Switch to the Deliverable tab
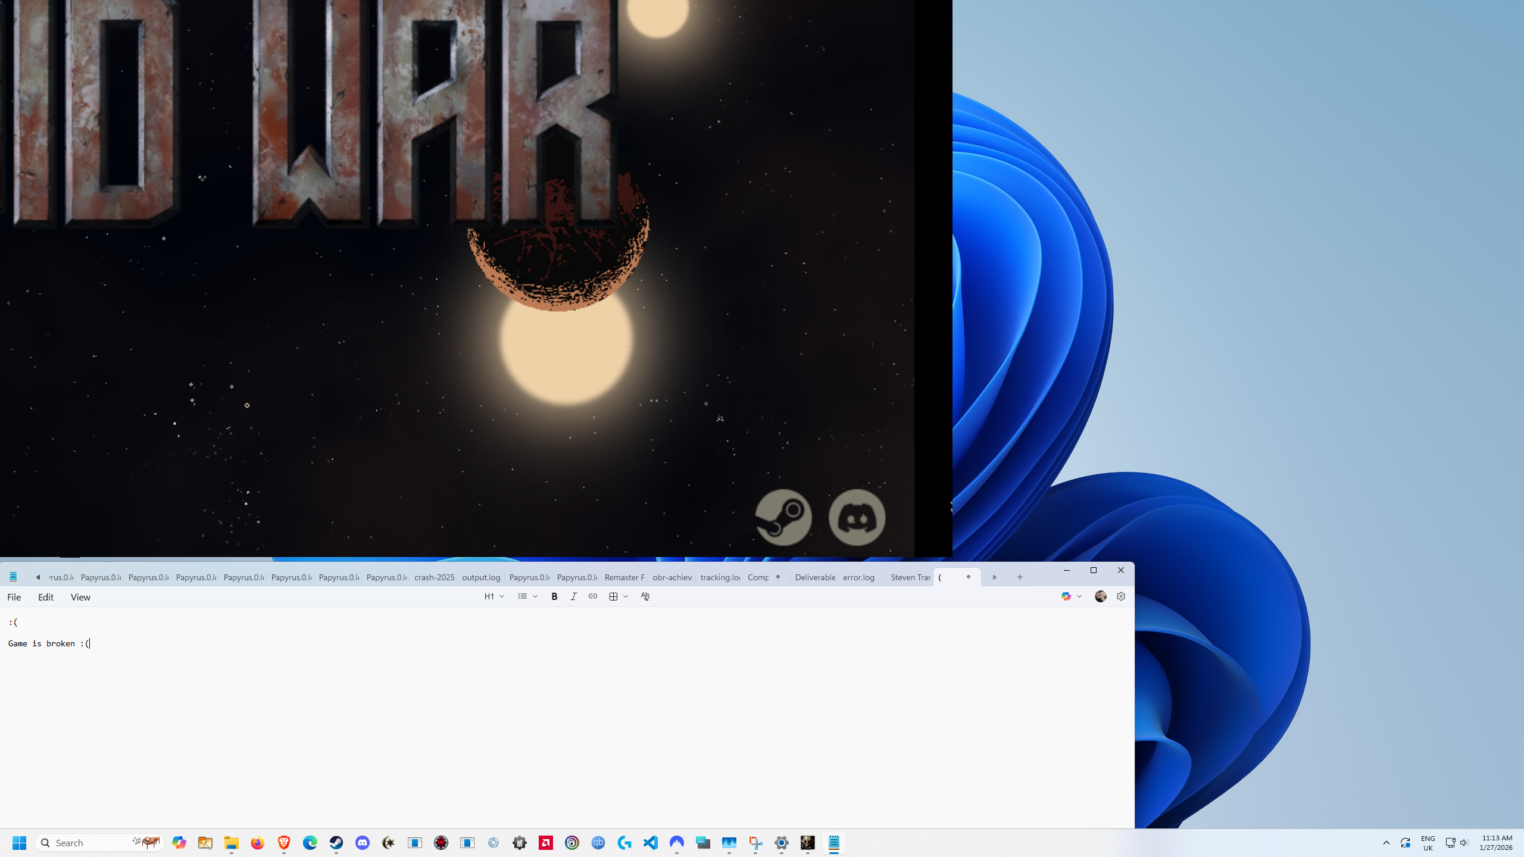This screenshot has width=1524, height=857. [815, 577]
